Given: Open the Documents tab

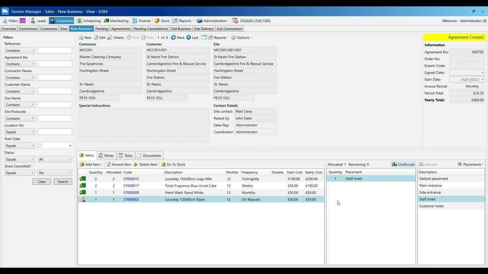Looking at the screenshot, I should pyautogui.click(x=149, y=155).
